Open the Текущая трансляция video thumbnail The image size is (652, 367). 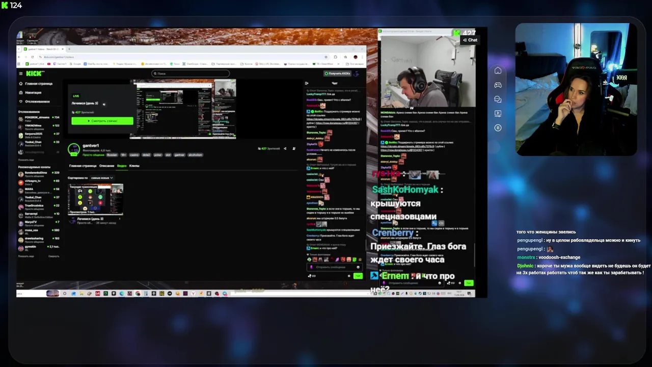[96, 199]
